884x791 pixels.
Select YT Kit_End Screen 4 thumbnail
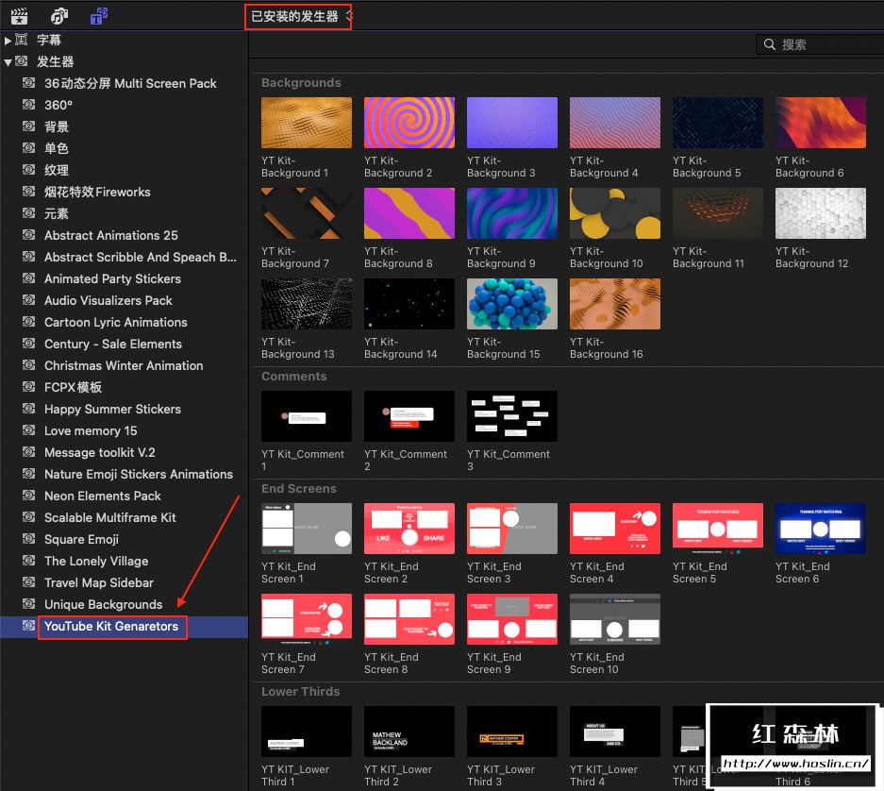(x=615, y=529)
